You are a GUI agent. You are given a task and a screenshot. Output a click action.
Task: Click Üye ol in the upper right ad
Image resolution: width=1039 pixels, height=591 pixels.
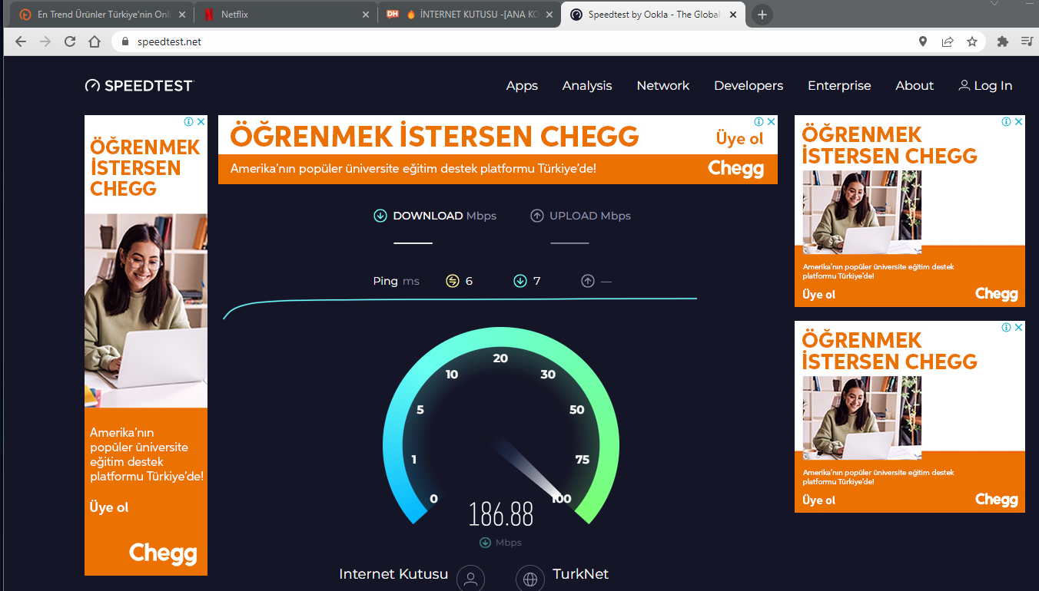point(819,295)
